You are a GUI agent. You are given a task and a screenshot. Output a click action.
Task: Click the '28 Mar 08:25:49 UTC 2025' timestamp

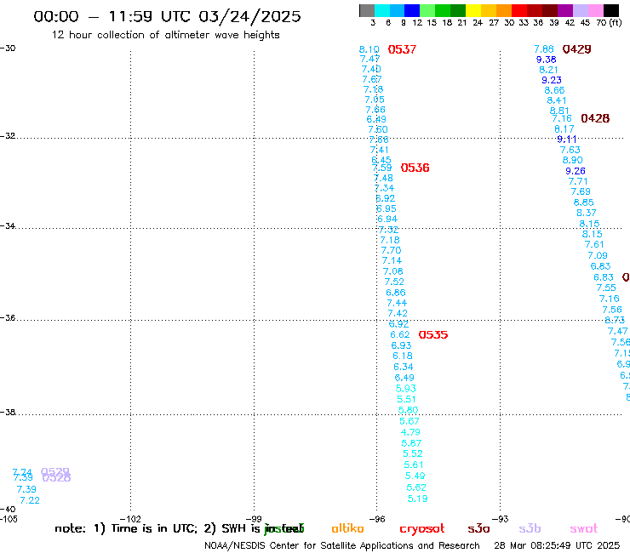pos(557,545)
